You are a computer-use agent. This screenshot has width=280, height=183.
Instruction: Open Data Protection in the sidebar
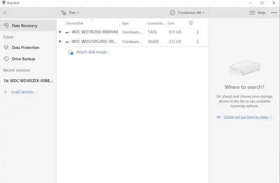[x=28, y=47]
